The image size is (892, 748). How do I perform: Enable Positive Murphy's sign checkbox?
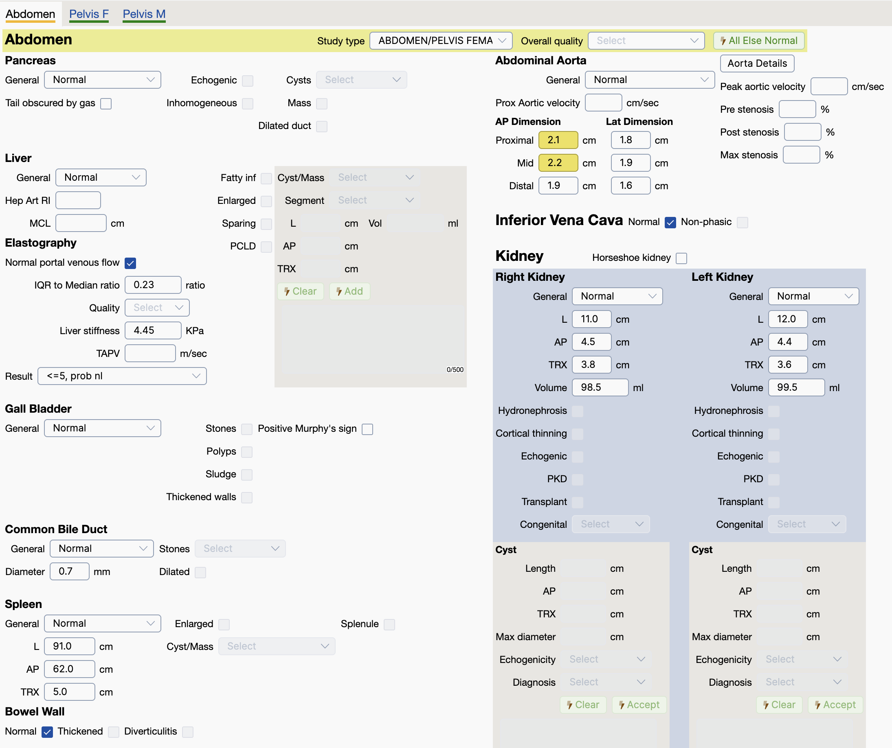click(367, 429)
